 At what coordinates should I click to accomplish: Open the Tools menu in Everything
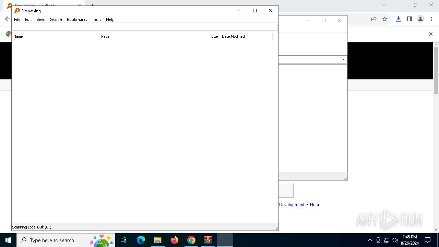click(96, 20)
